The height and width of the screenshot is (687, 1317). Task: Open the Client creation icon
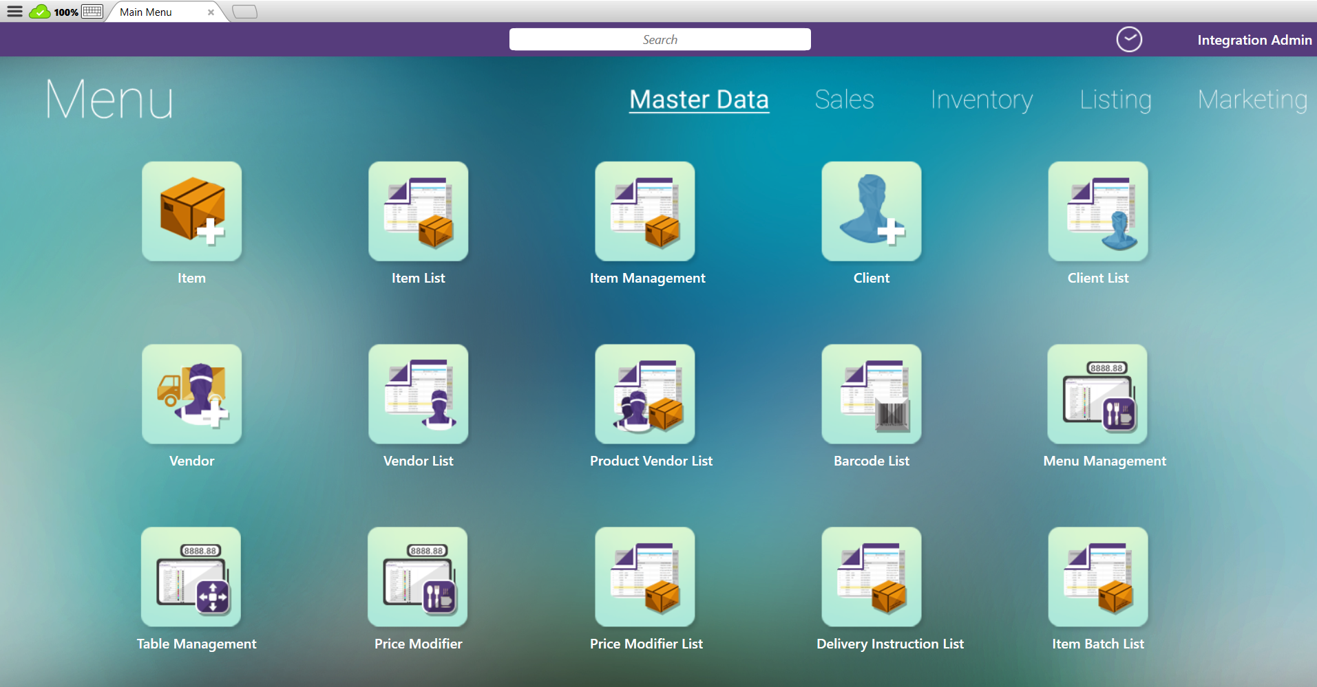coord(872,211)
